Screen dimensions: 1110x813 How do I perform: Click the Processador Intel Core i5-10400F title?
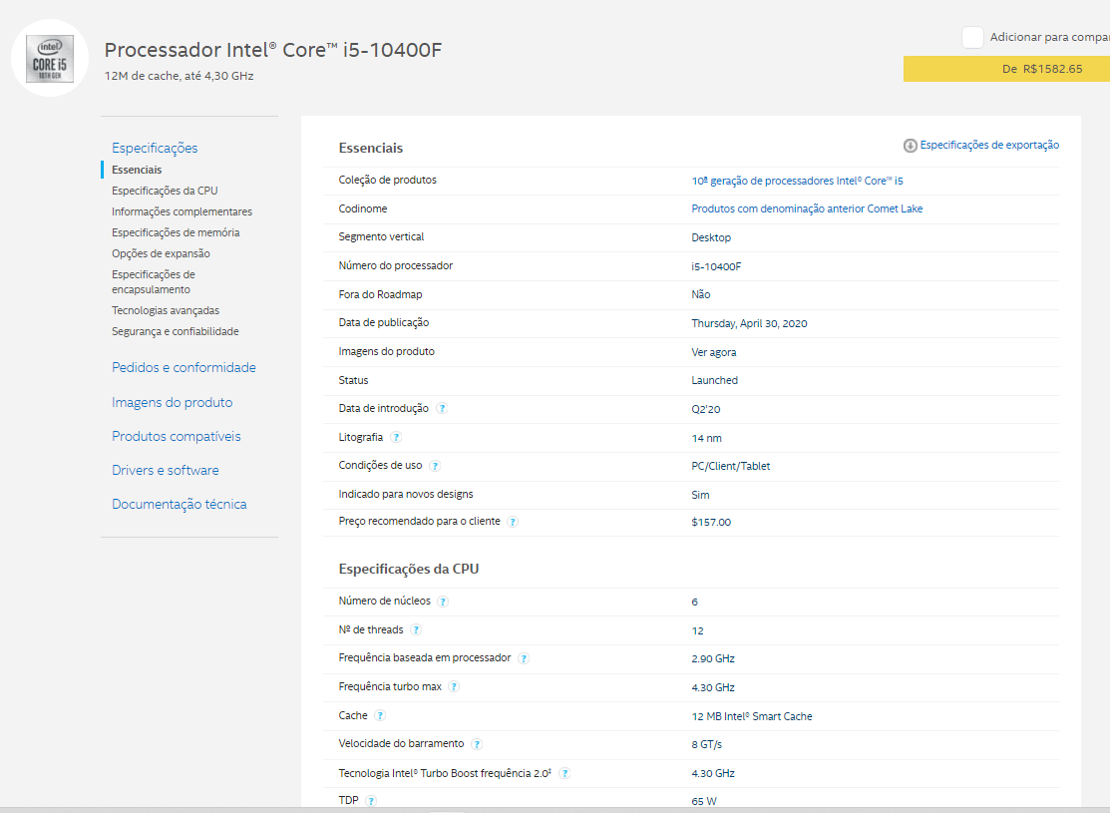(273, 50)
